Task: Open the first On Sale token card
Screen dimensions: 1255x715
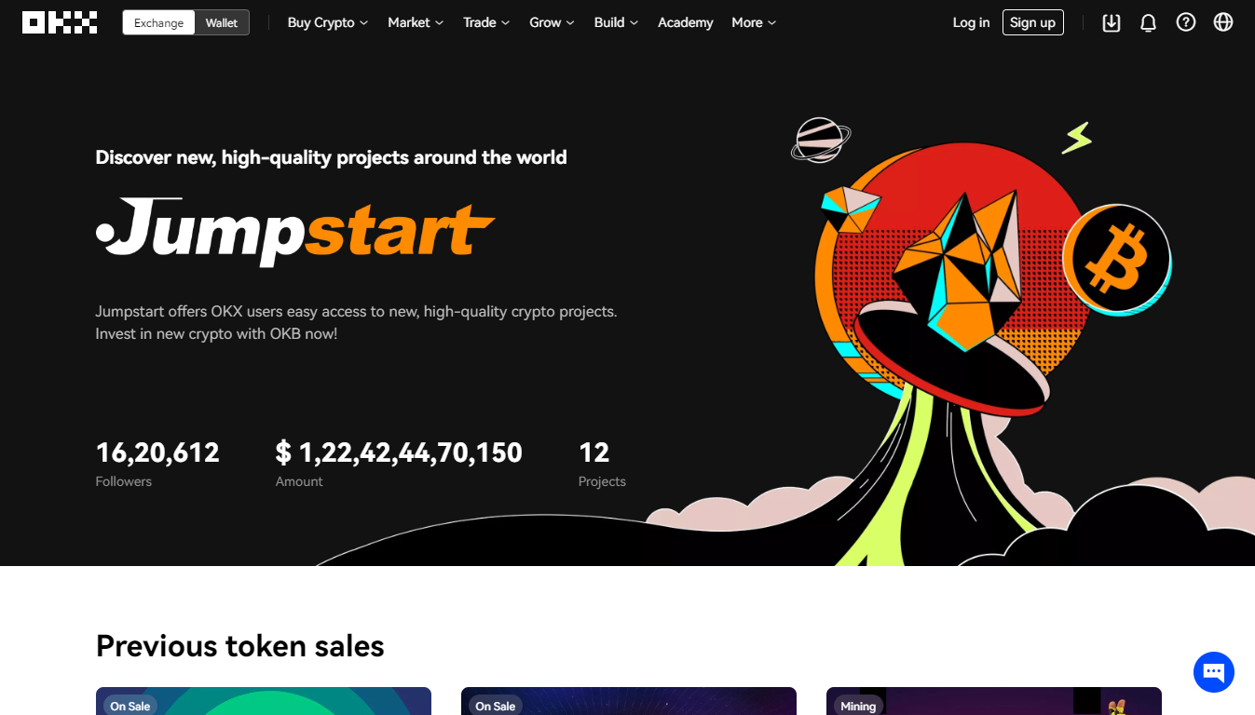Action: pyautogui.click(x=264, y=701)
